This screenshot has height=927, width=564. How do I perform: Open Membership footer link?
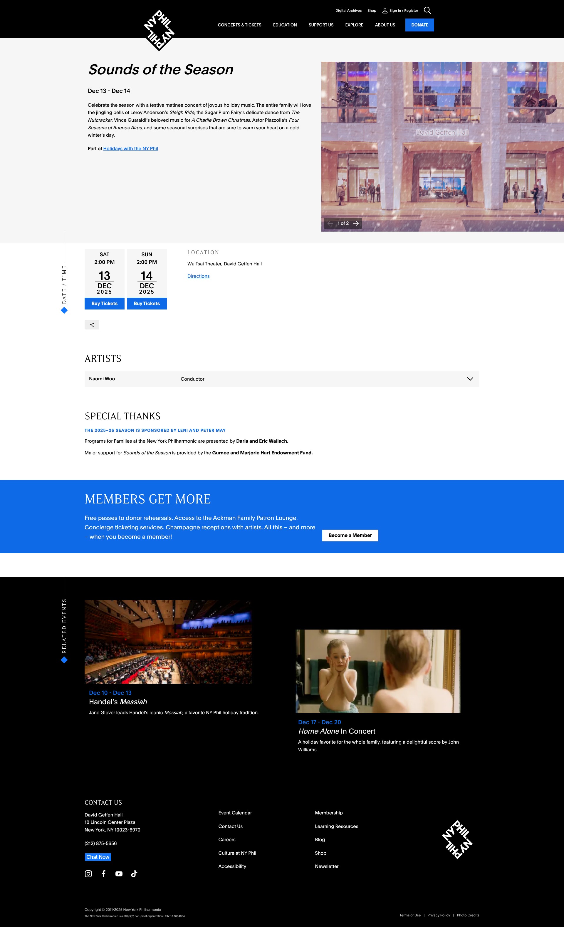click(329, 813)
